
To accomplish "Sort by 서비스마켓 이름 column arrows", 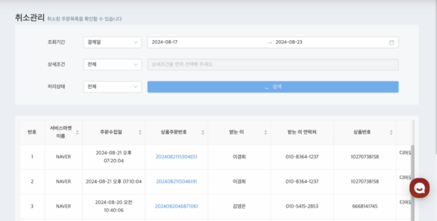I will tap(77, 132).
